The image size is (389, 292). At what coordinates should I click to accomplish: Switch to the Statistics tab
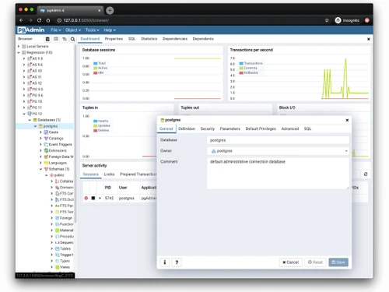[x=149, y=39]
